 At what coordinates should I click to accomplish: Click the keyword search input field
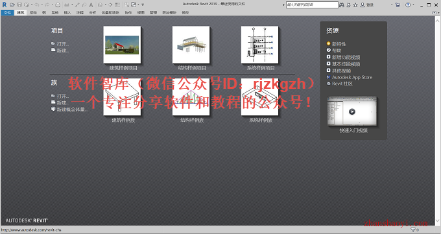tap(312, 5)
